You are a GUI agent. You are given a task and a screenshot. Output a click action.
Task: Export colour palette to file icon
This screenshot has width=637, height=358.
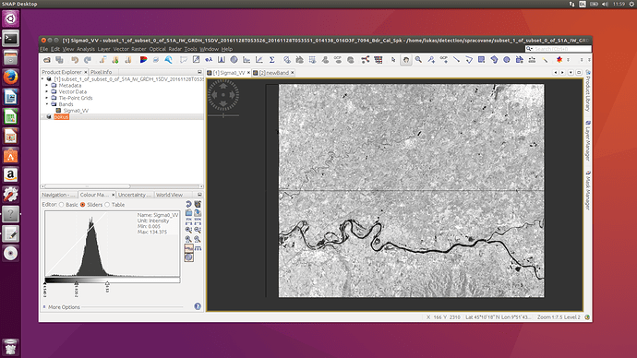(x=198, y=213)
